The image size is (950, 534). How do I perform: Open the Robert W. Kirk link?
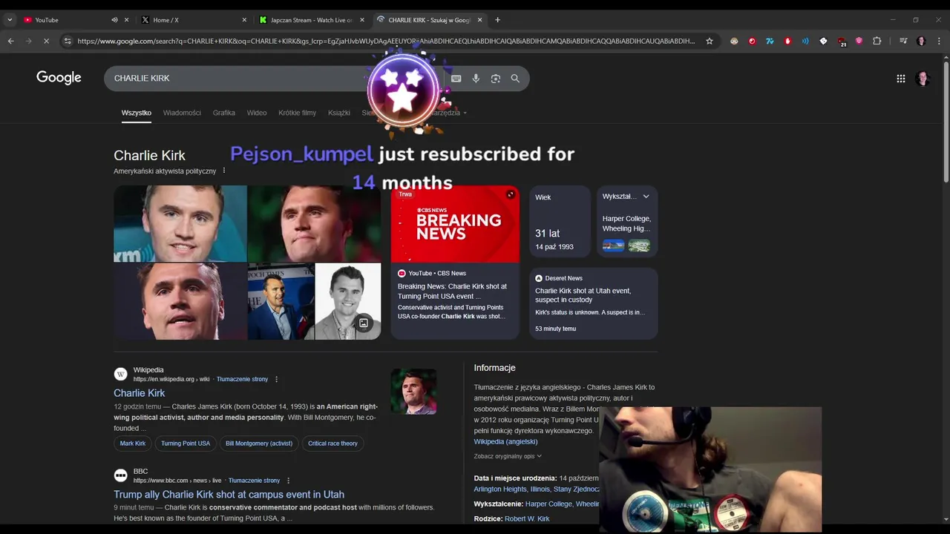(x=527, y=519)
